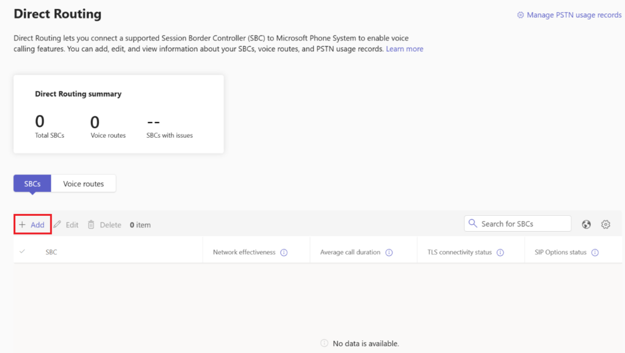Click the Average call duration info icon
The width and height of the screenshot is (625, 353).
[389, 252]
